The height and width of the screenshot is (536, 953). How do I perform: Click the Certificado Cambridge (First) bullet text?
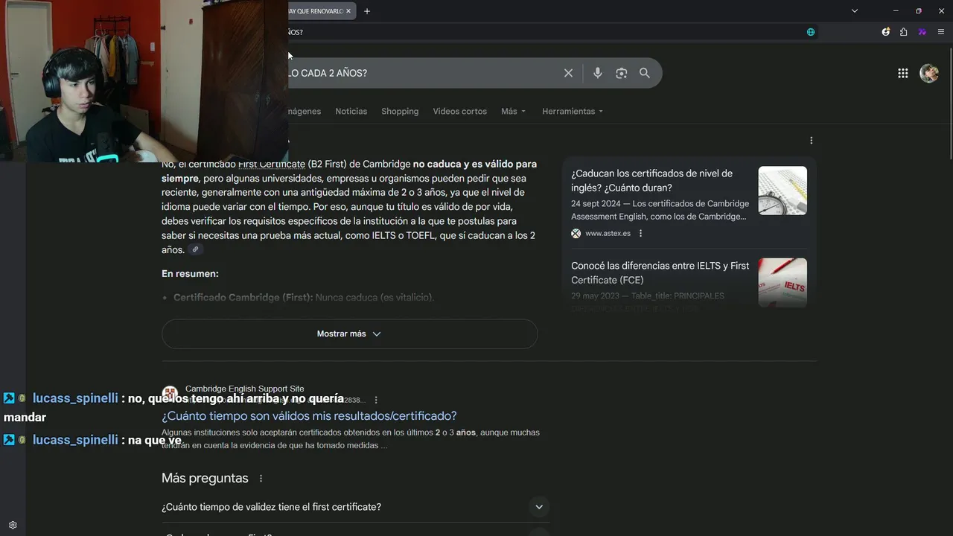(x=304, y=297)
